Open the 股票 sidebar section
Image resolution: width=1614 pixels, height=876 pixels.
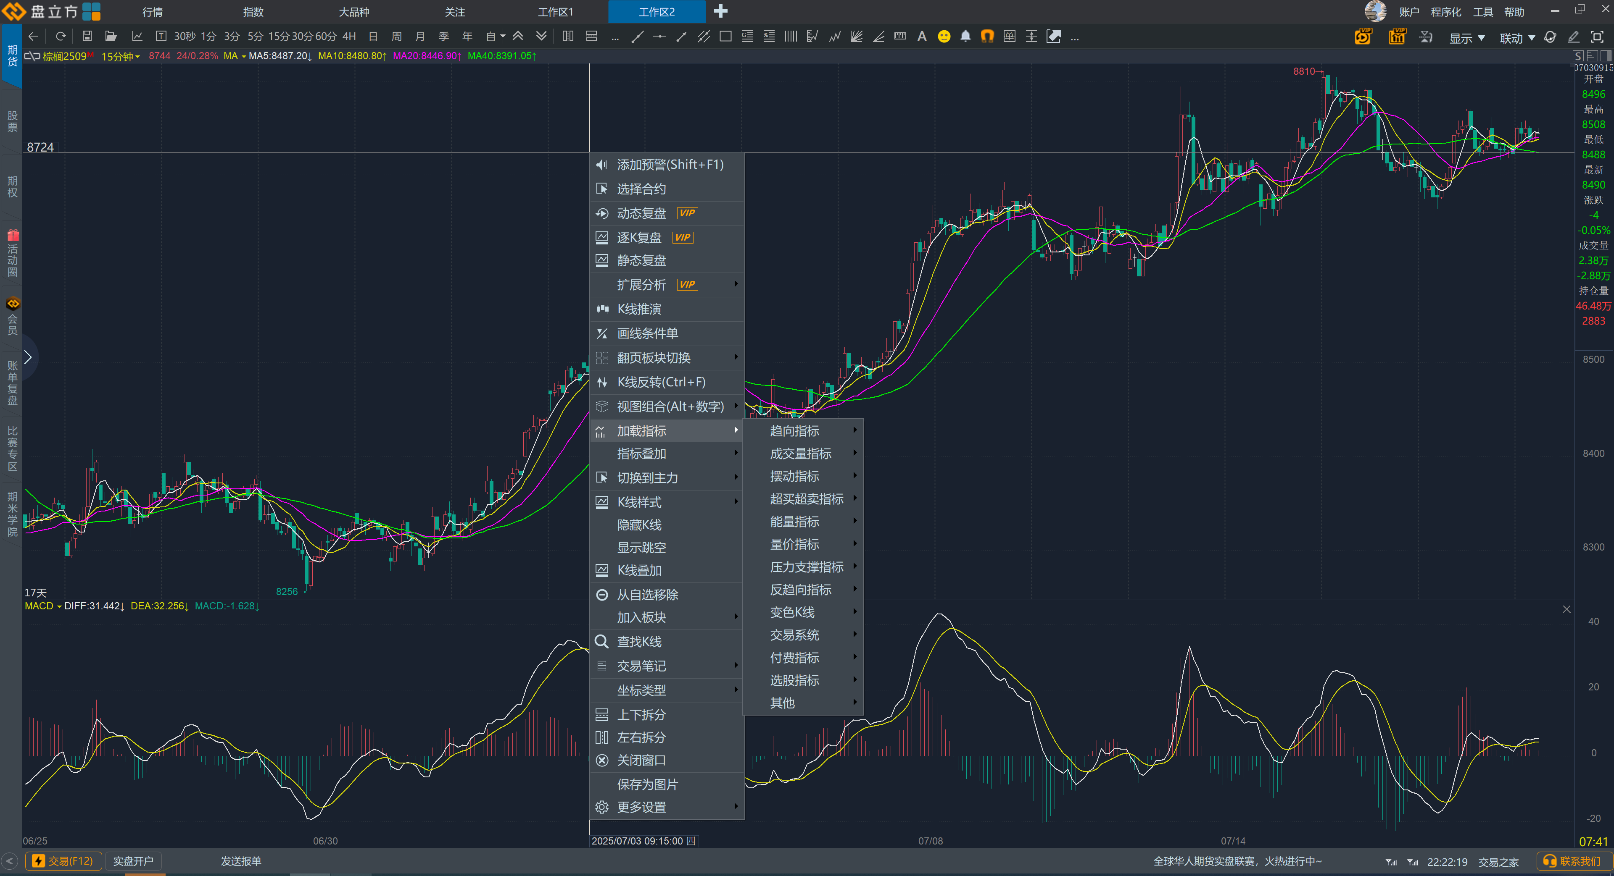click(12, 121)
